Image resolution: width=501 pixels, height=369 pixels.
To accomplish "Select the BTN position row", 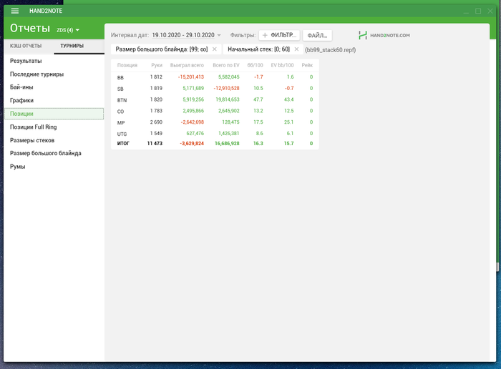I will [215, 99].
